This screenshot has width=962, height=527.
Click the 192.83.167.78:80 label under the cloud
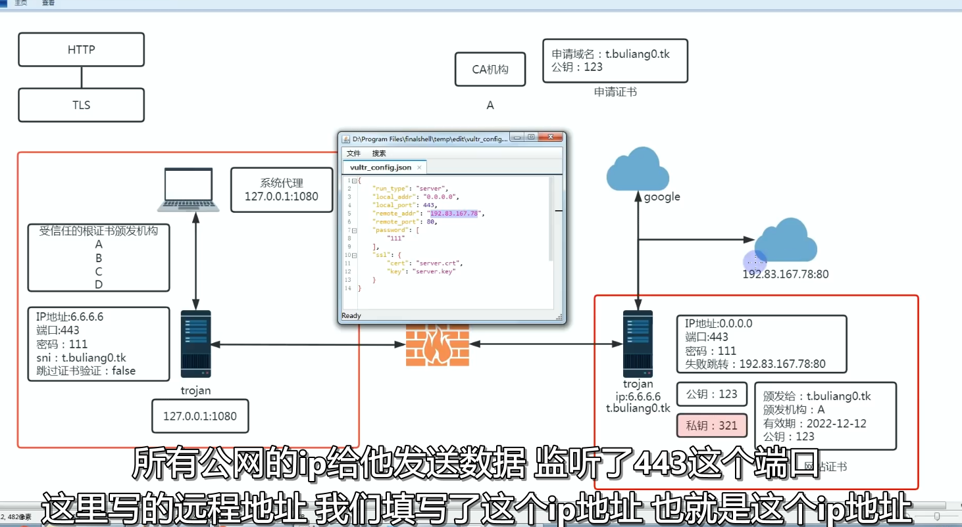786,274
